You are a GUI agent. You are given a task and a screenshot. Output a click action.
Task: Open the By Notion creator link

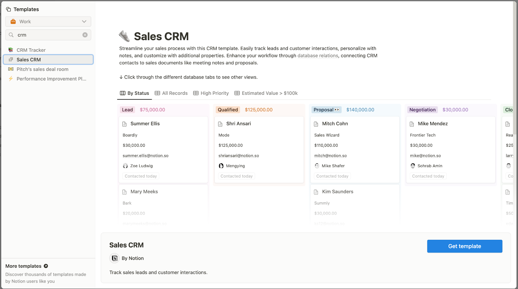[133, 258]
